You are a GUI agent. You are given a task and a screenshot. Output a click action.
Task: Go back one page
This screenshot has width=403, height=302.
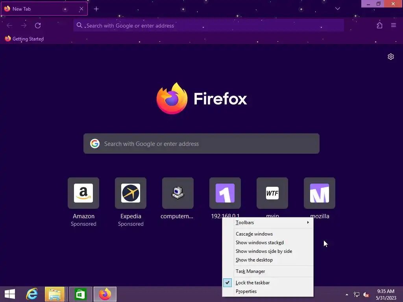pyautogui.click(x=9, y=26)
